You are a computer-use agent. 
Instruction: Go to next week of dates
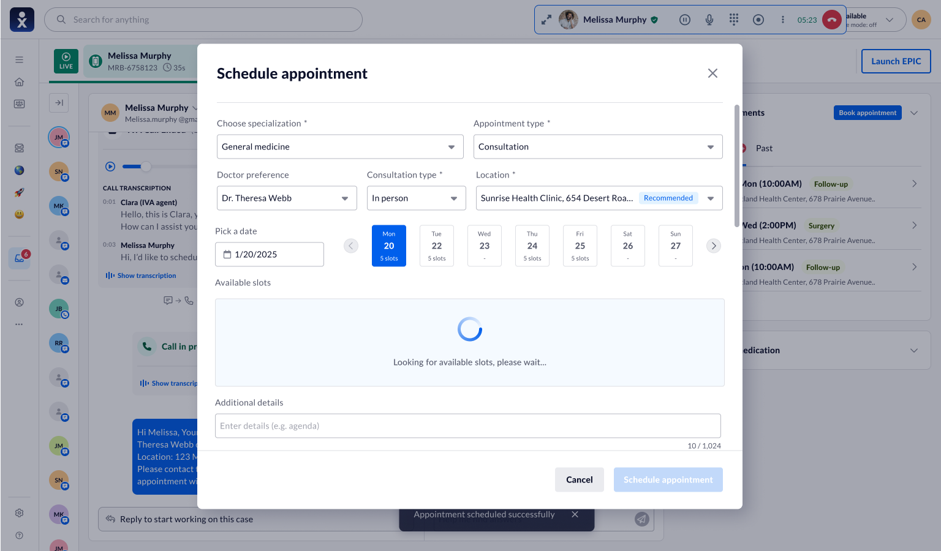(714, 246)
